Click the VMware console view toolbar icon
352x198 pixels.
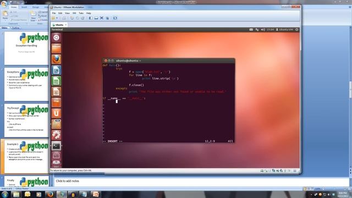click(x=115, y=18)
